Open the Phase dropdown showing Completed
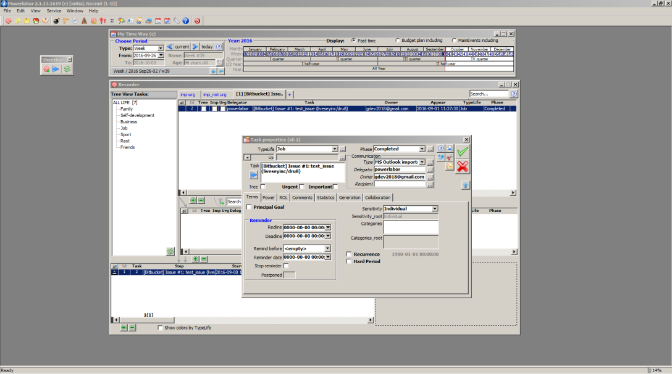 (x=422, y=149)
